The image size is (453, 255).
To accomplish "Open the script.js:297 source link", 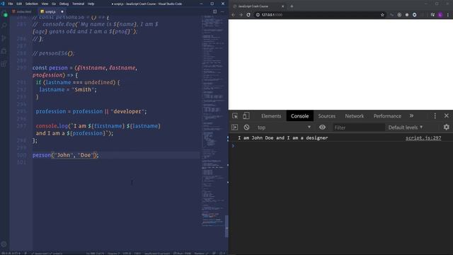I will [423, 138].
